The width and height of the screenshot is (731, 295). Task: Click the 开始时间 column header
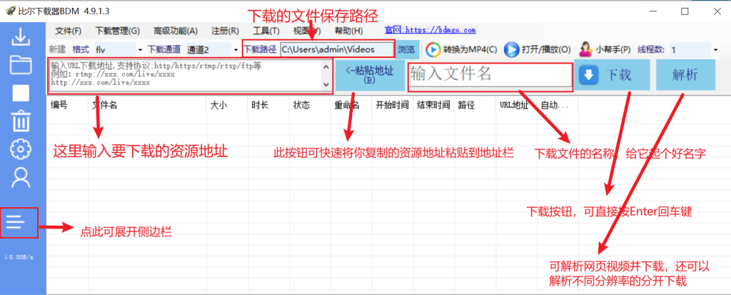[393, 105]
